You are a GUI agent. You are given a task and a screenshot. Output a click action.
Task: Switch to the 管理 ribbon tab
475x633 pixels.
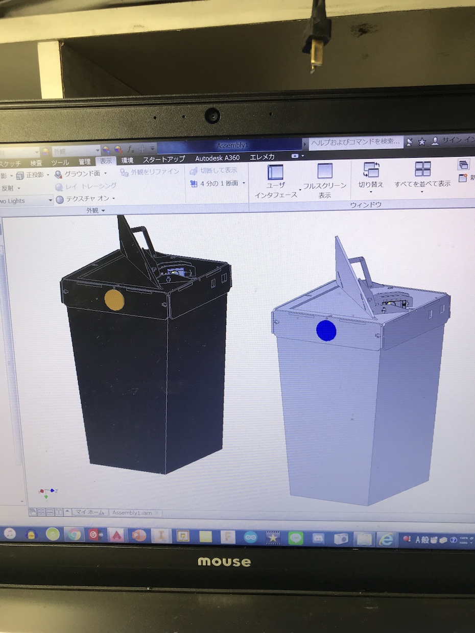coord(84,162)
